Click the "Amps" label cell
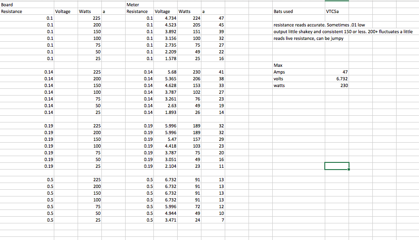 tap(279, 72)
